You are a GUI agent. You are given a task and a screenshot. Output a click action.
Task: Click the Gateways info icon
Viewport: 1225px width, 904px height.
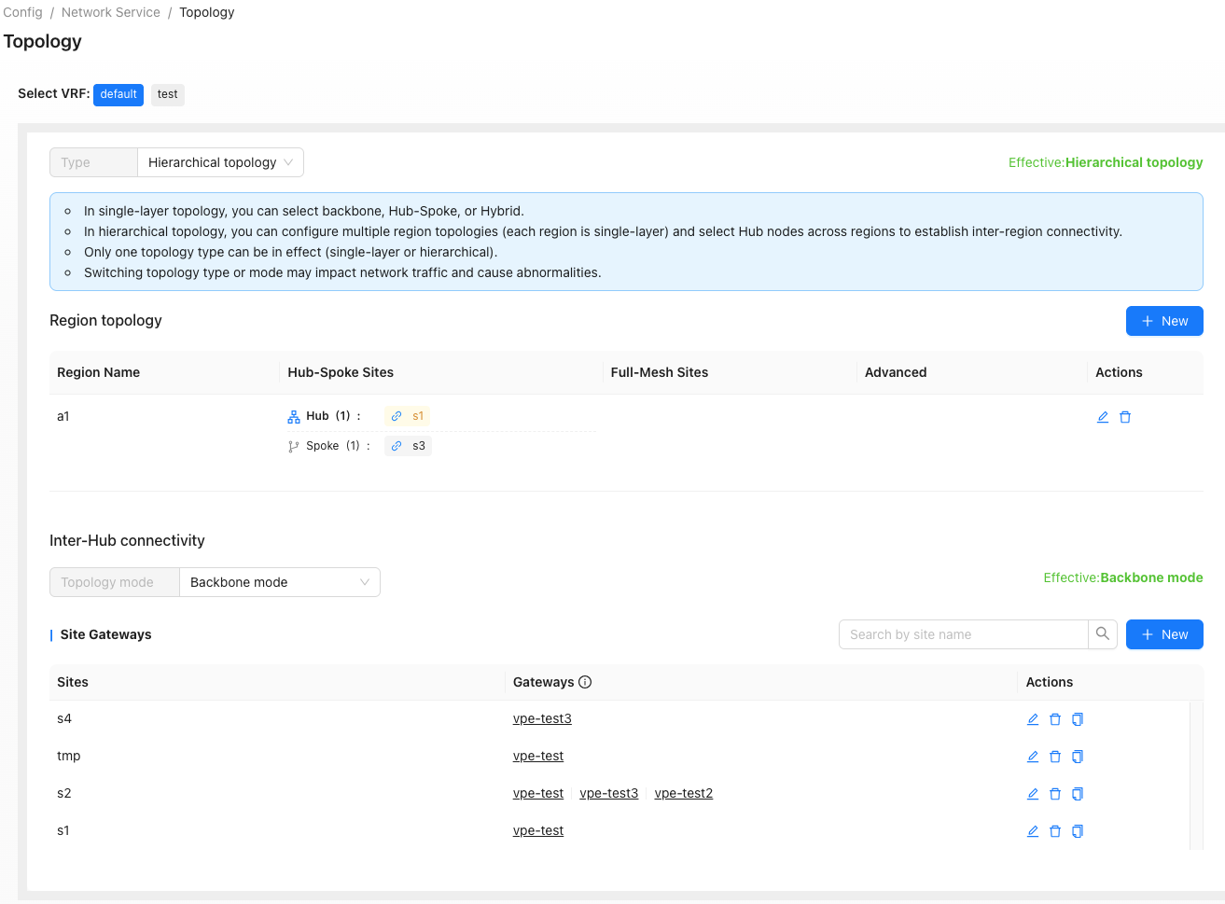pyautogui.click(x=585, y=682)
